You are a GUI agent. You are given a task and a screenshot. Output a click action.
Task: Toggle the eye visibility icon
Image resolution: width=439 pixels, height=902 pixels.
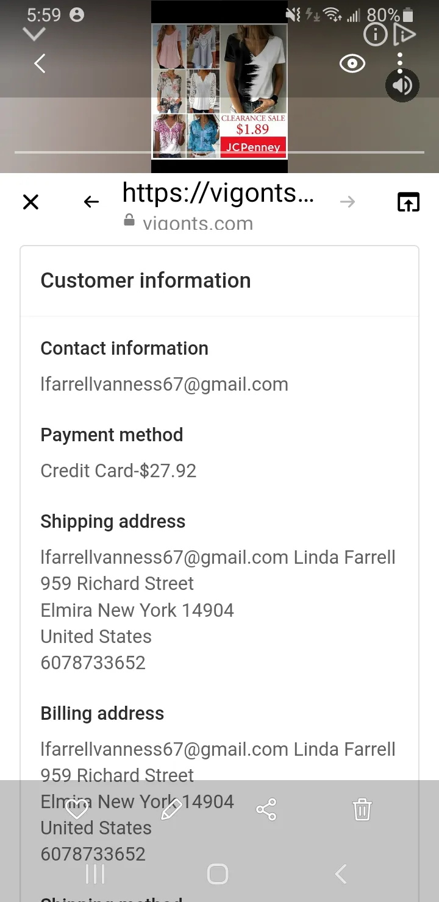pos(352,63)
